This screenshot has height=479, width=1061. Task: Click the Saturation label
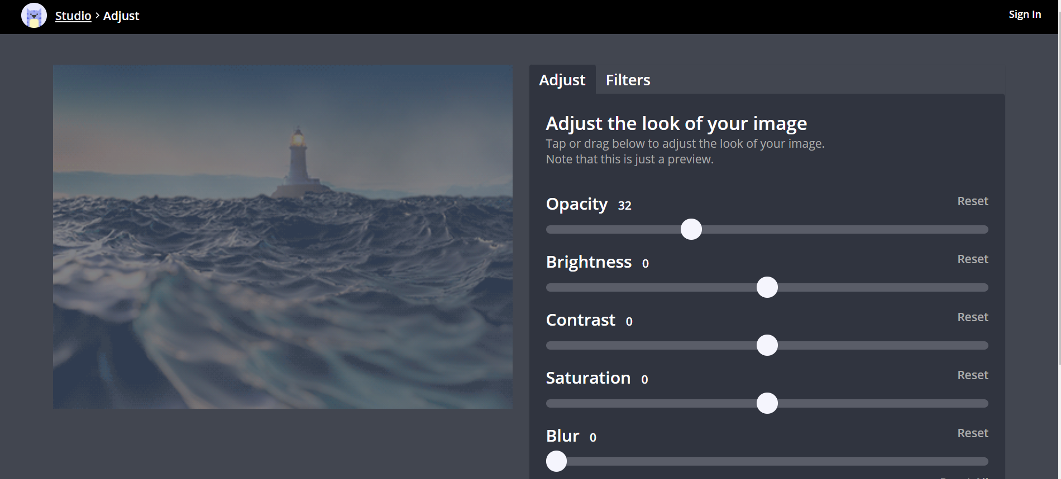(x=588, y=378)
